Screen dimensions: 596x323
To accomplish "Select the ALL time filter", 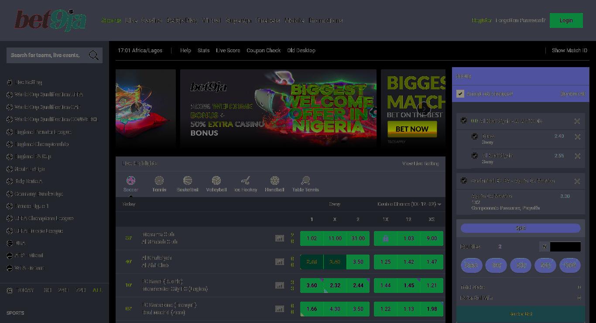I will (x=98, y=290).
